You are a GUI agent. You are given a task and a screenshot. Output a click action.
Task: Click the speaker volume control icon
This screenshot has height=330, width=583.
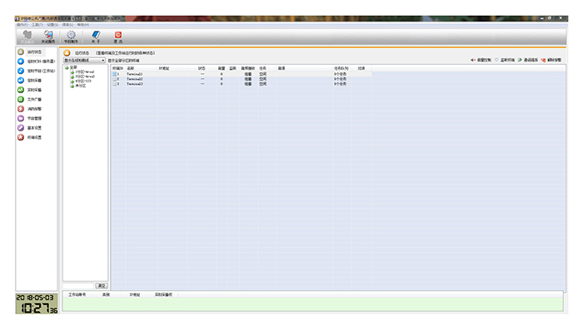click(473, 60)
